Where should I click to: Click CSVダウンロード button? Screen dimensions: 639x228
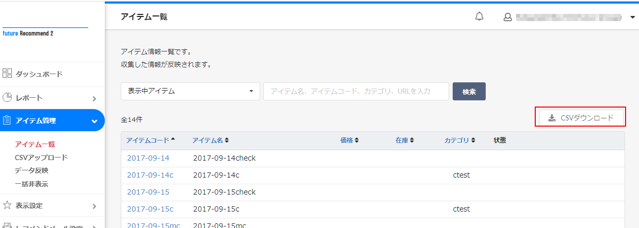pos(581,118)
